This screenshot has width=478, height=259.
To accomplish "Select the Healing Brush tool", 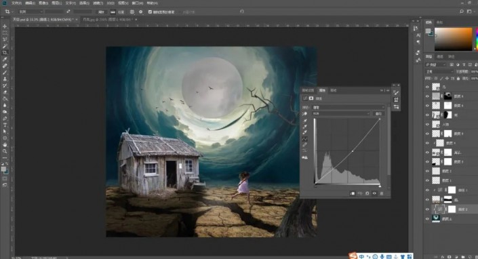I will (x=5, y=66).
